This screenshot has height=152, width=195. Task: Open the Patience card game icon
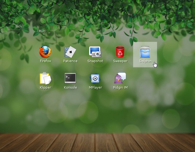(70, 52)
